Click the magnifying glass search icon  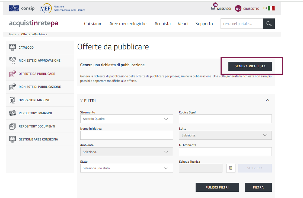269,24
